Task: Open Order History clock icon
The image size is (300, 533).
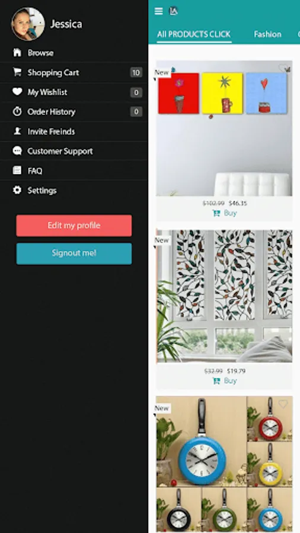Action: tap(17, 111)
